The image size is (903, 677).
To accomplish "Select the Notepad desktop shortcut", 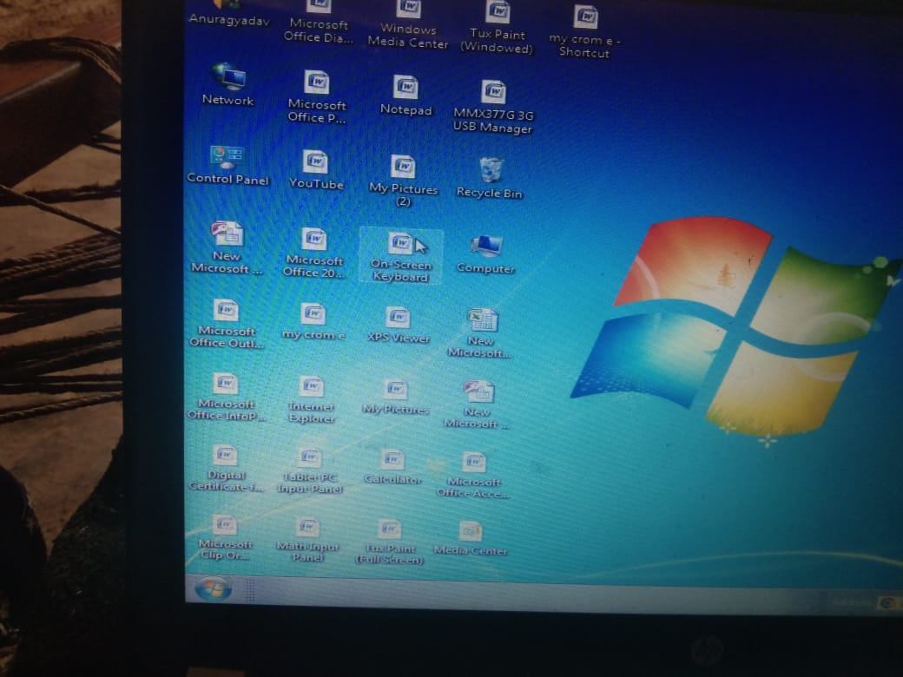I will (406, 95).
